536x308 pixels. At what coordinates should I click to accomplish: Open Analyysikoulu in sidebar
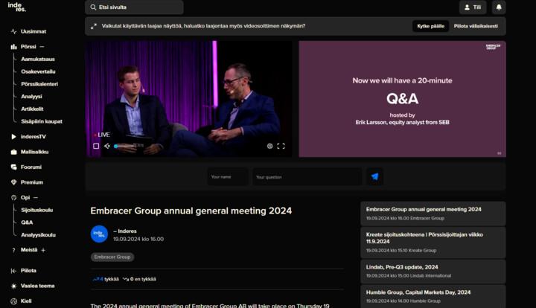38,235
